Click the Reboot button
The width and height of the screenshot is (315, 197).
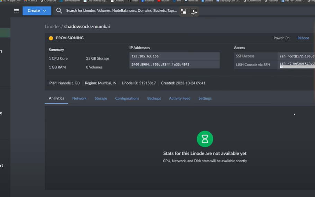[303, 38]
